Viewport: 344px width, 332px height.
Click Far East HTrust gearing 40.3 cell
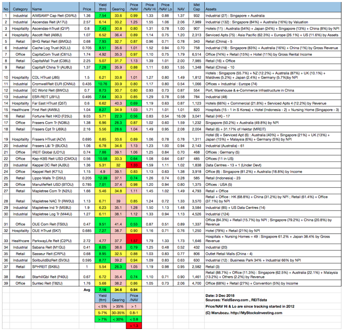[118, 103]
